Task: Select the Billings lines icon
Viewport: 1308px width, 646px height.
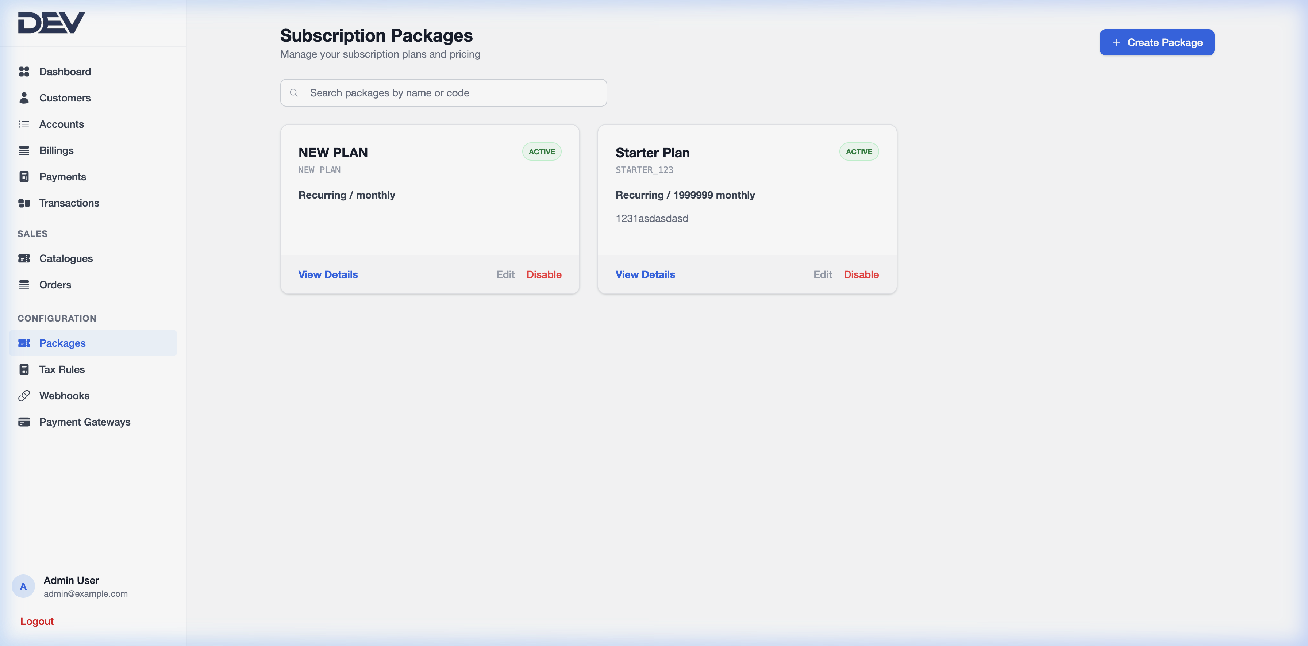Action: click(x=24, y=150)
